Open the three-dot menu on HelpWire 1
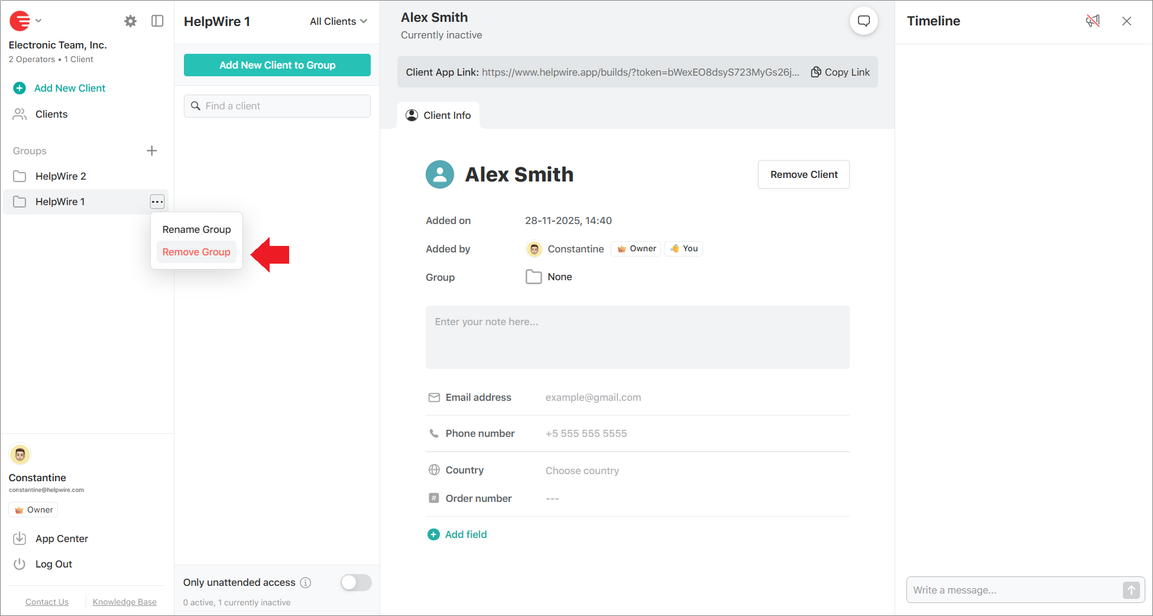This screenshot has width=1153, height=616. tap(157, 202)
